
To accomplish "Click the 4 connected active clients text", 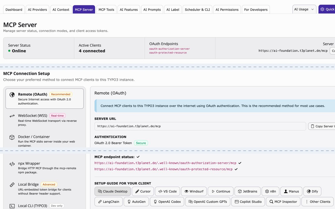I will [92, 51].
